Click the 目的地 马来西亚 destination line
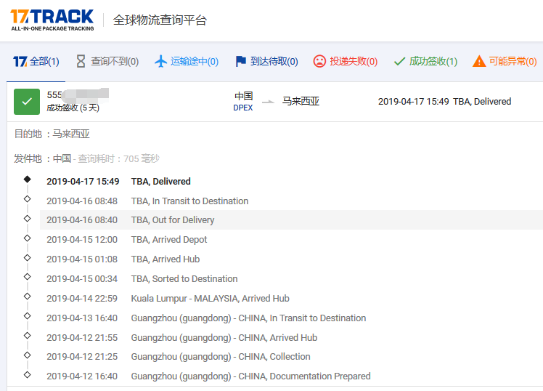 tap(52, 134)
